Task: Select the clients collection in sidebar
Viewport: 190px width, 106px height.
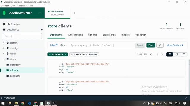Action: pos(14,70)
